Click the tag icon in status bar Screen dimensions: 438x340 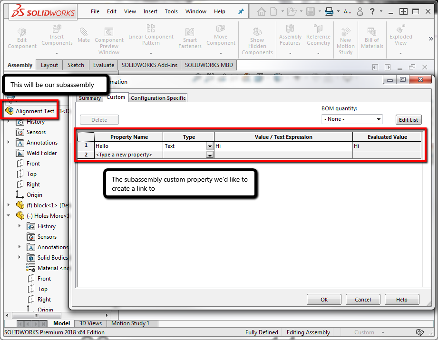coord(419,332)
